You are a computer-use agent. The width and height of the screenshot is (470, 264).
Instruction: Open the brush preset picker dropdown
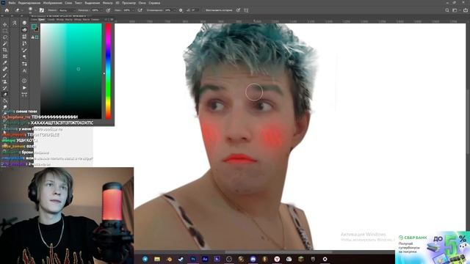[x=35, y=10]
